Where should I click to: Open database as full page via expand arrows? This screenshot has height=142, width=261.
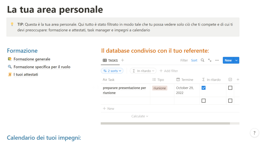click(x=210, y=60)
